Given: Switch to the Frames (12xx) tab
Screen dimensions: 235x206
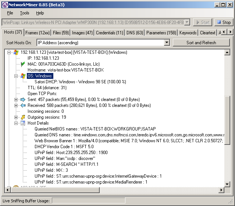Looking at the screenshot, I should [x=38, y=33].
